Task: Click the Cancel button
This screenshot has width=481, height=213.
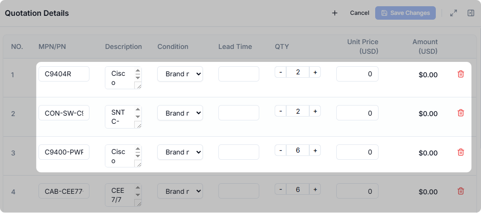Action: tap(359, 13)
